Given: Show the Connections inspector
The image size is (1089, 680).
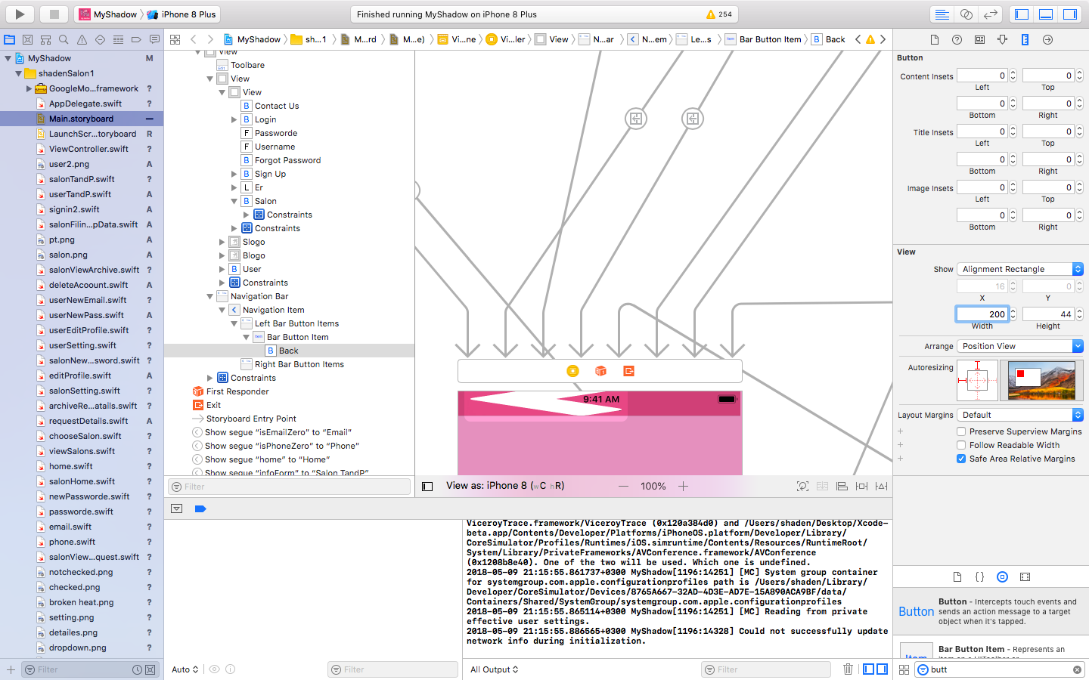Looking at the screenshot, I should pos(1048,39).
